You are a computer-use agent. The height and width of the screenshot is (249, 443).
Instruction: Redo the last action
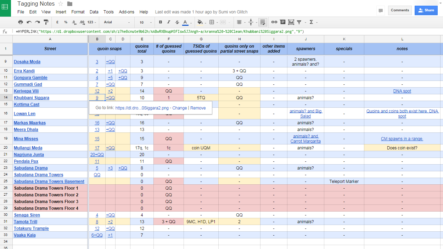tap(37, 22)
